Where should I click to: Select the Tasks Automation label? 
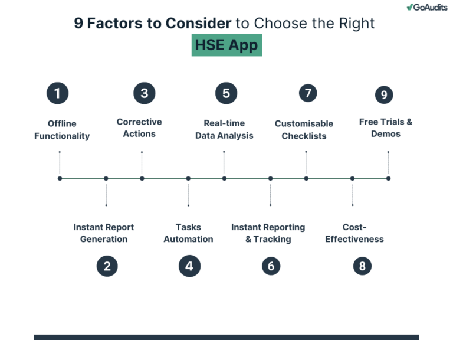pyautogui.click(x=188, y=233)
